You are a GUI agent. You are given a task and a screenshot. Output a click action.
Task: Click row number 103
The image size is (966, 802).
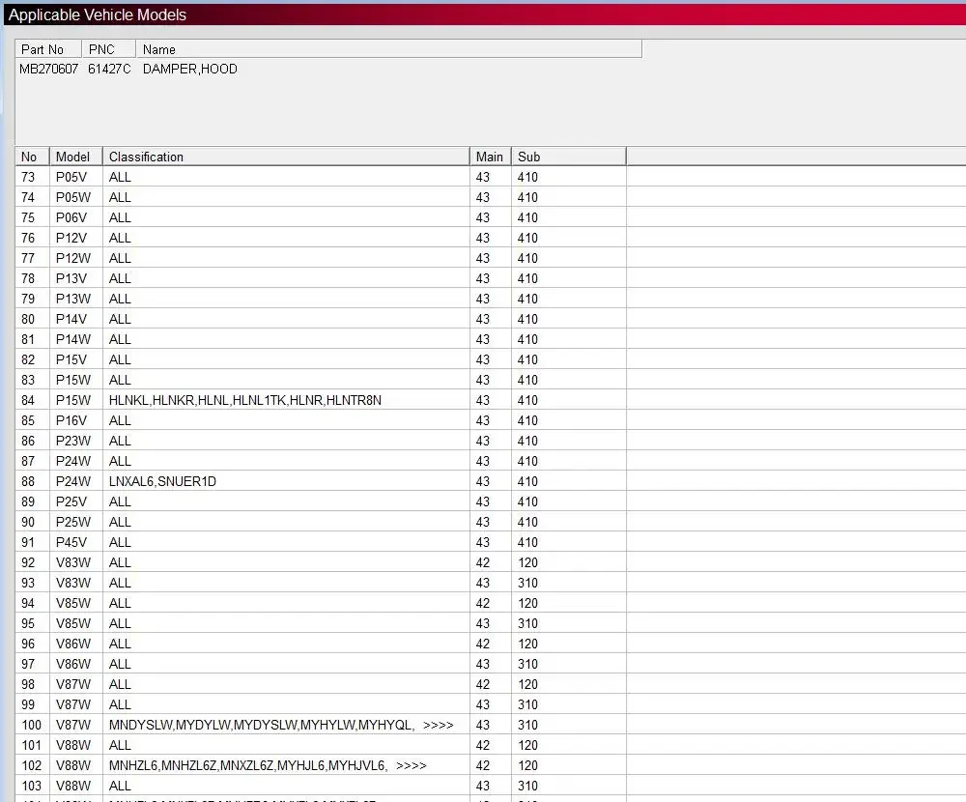pyautogui.click(x=32, y=787)
